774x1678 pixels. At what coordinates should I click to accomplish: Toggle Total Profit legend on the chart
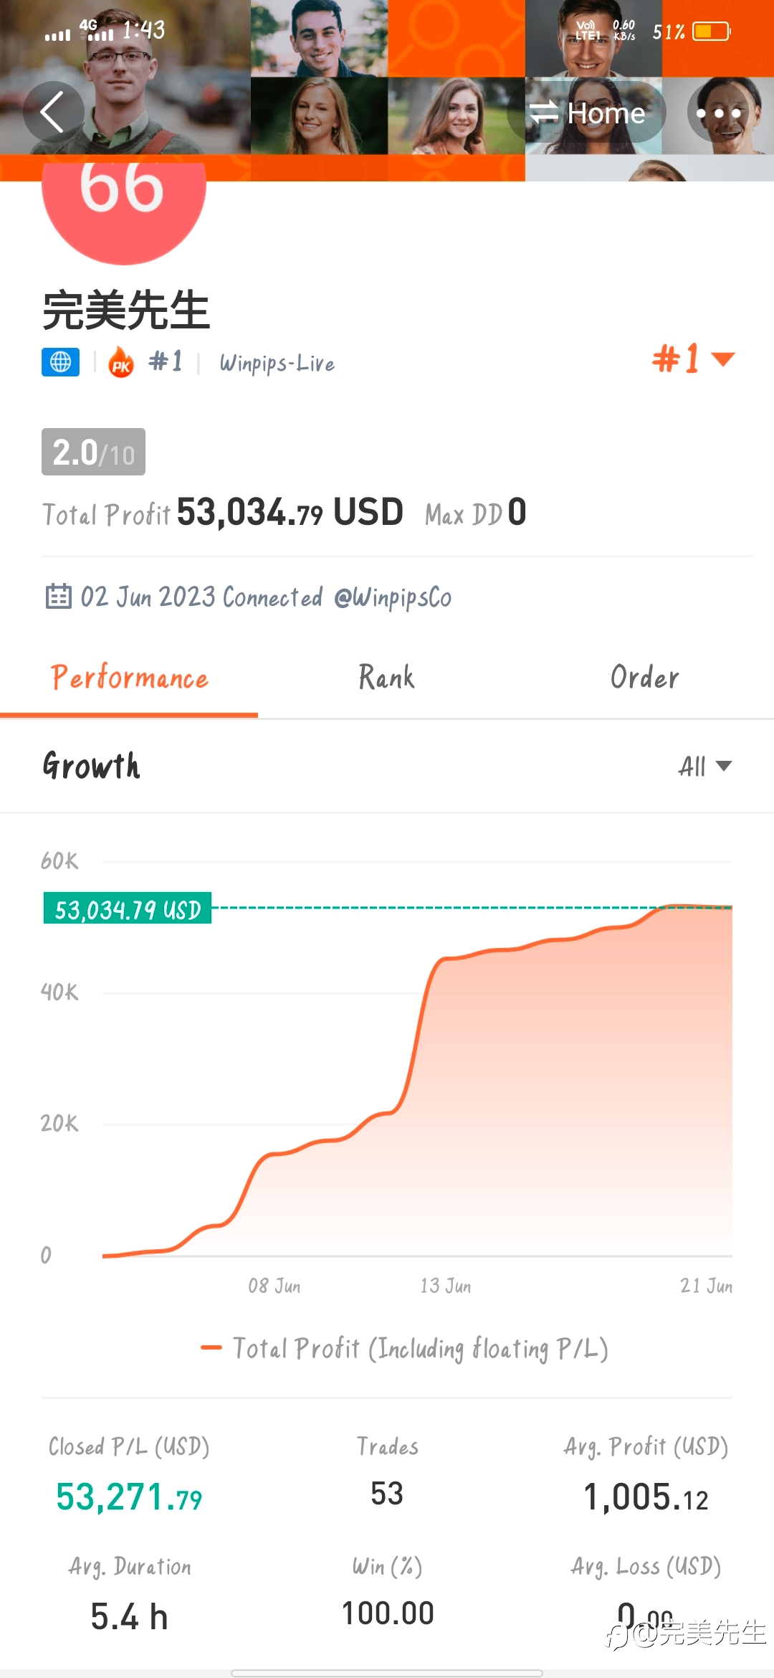point(405,1349)
